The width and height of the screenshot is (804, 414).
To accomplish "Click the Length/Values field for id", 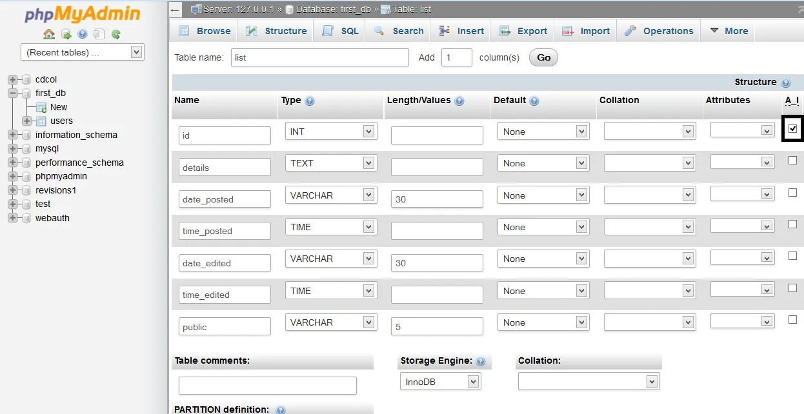I will point(437,135).
